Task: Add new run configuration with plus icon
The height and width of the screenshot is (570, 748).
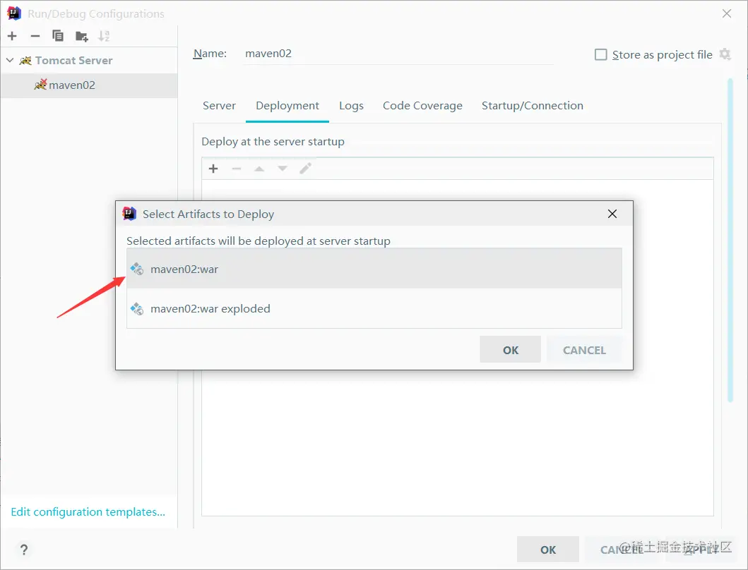Action: coord(13,36)
